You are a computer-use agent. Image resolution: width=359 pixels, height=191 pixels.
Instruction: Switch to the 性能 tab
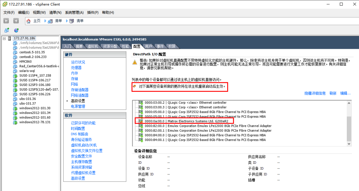pyautogui.click(x=125, y=46)
